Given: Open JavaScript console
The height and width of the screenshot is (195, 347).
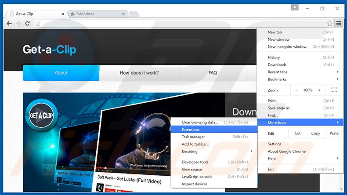Looking at the screenshot, I should click(214, 177).
